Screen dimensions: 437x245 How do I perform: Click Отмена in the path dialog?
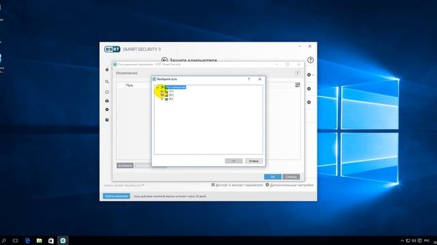253,161
